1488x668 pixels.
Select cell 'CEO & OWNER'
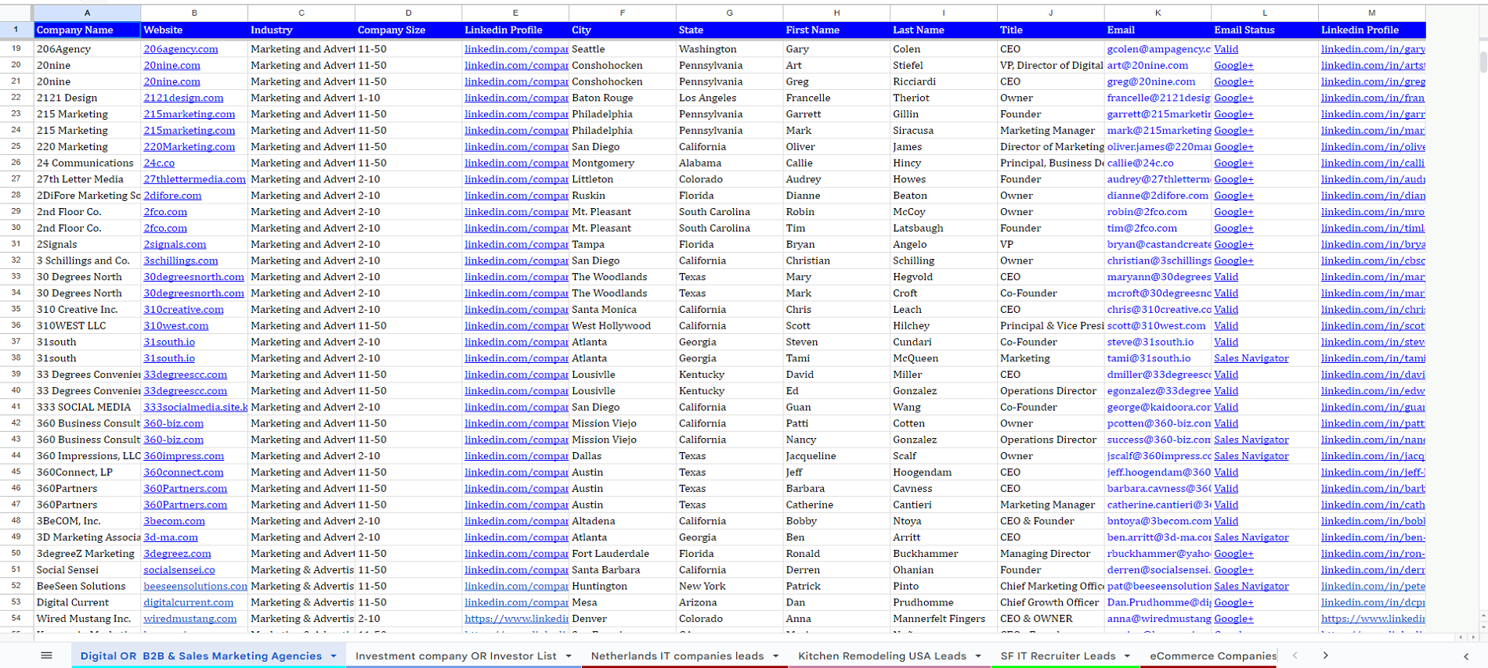1050,619
